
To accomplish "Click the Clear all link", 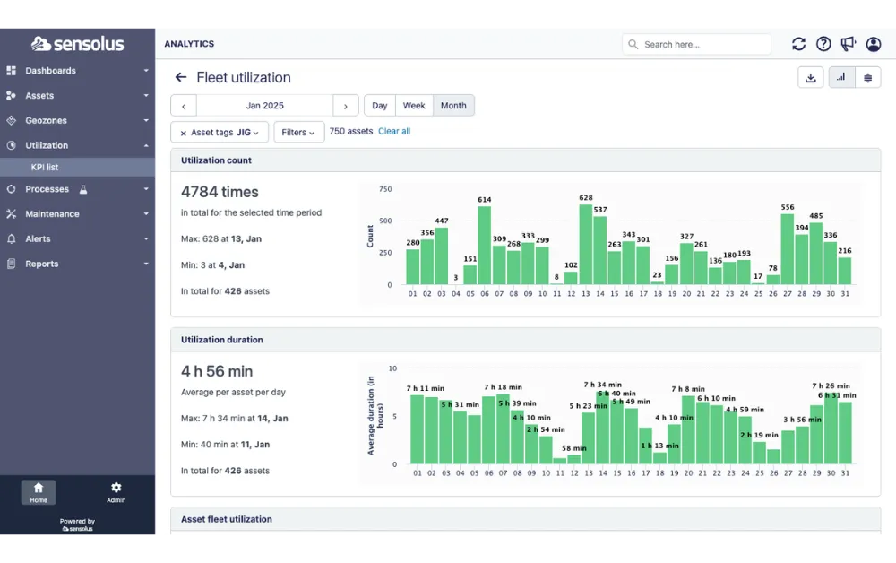I will tap(394, 132).
